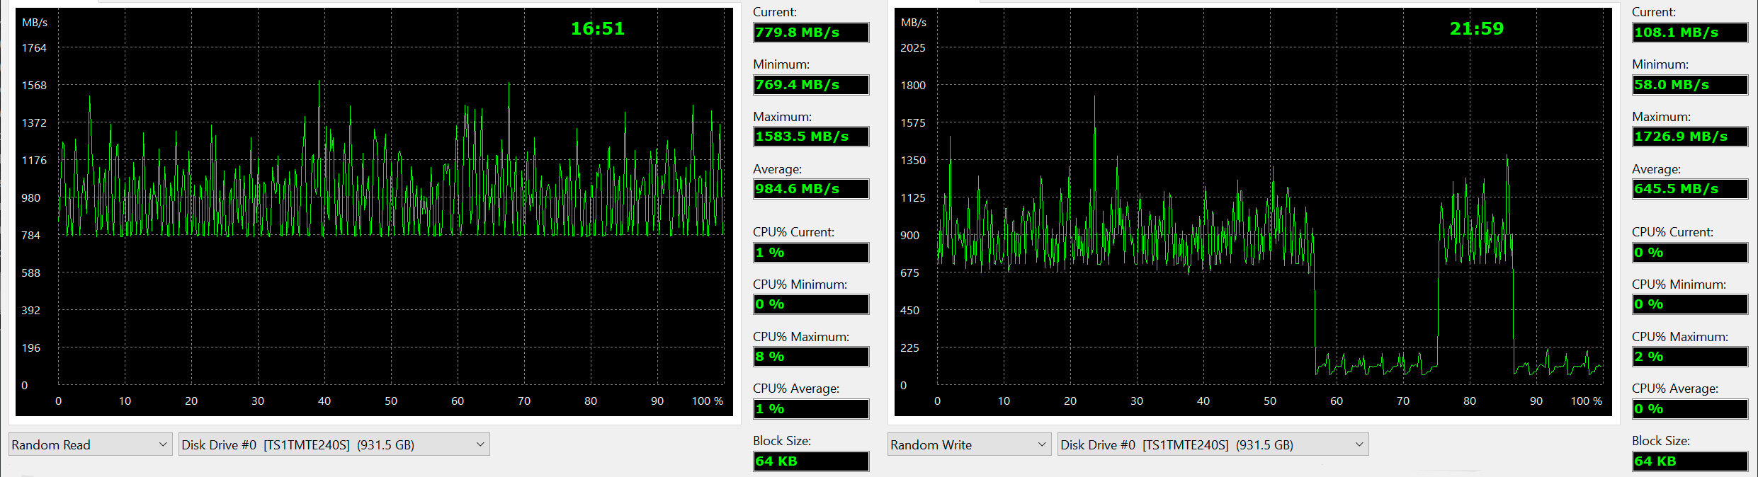
Task: Click the 2 % CPU maximum write field
Action: [1690, 357]
